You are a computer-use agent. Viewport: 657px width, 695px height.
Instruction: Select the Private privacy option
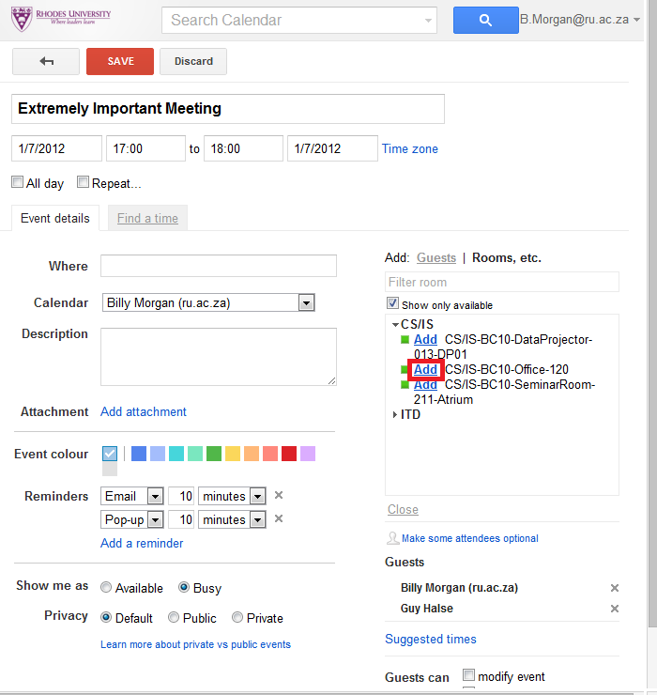click(x=237, y=617)
